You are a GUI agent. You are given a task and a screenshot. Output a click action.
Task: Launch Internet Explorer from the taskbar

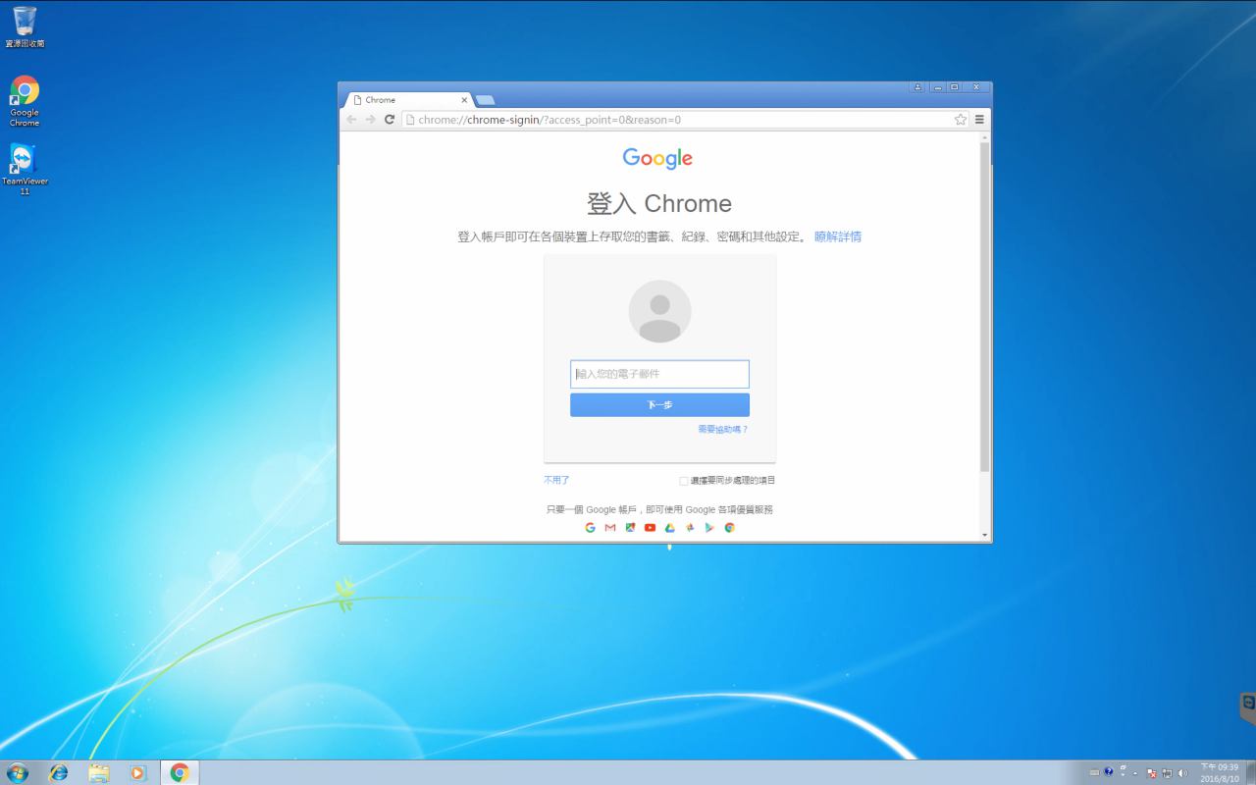59,772
